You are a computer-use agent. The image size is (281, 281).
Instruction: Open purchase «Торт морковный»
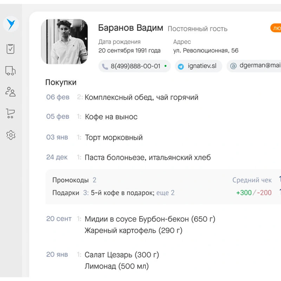[x=113, y=138]
